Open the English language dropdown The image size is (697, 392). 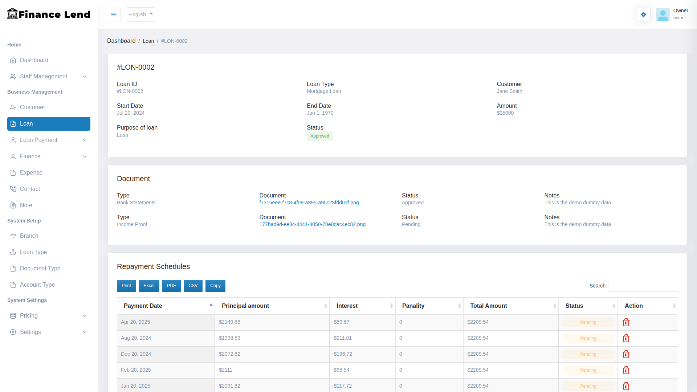141,15
